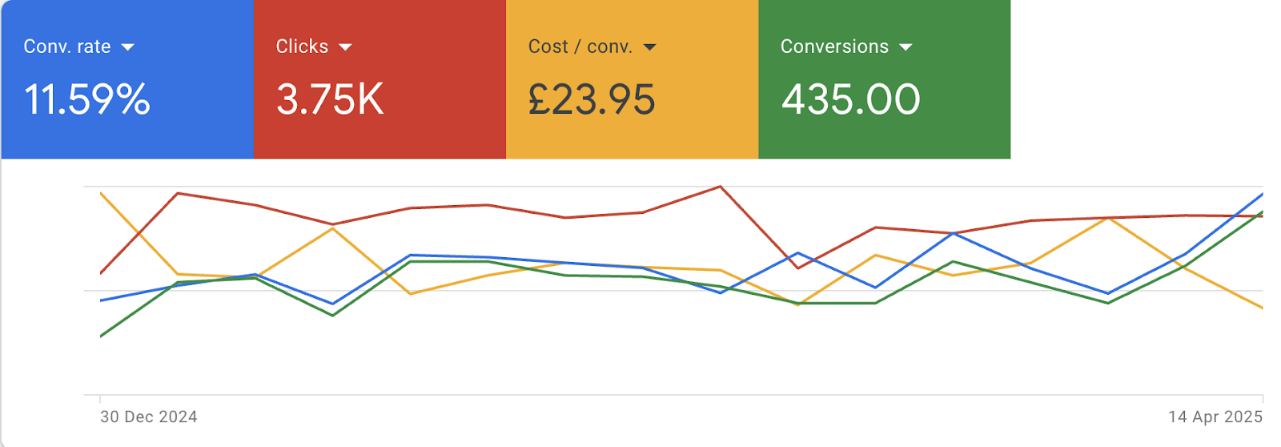Select the "Cost / conv." label text
The image size is (1281, 447).
580,46
